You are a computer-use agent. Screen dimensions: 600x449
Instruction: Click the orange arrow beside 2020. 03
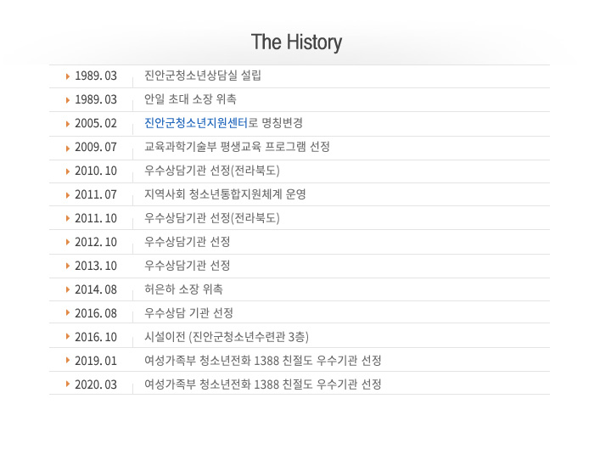tap(68, 384)
